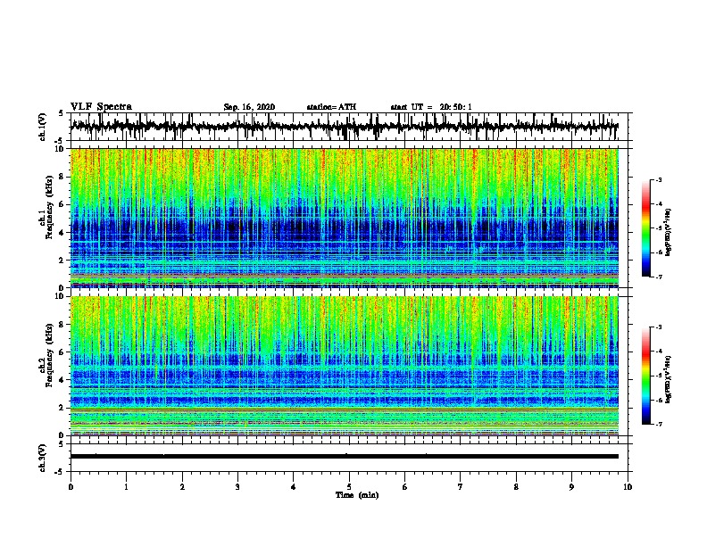
Task: Click the ch.1 spectrogram color scale bar
Action: (646, 228)
